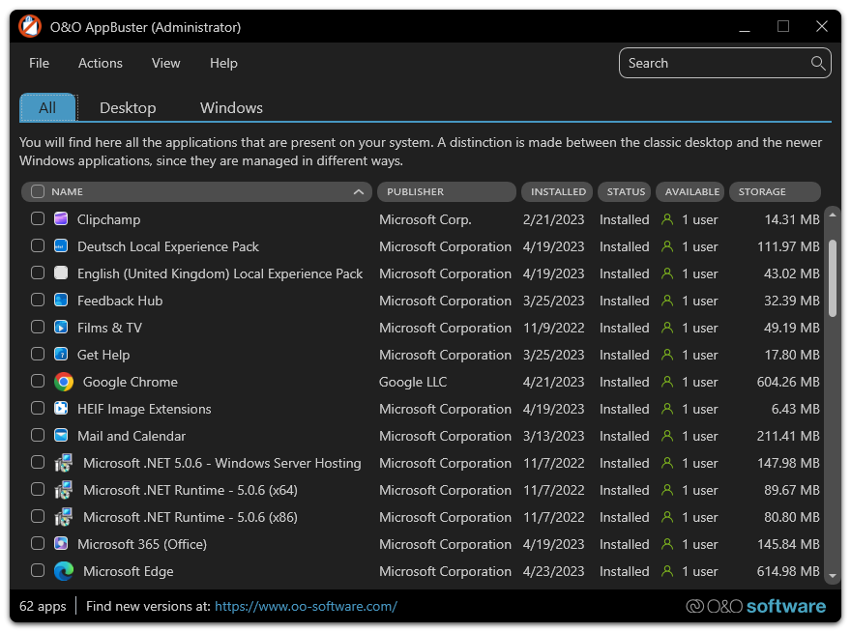Switch to the Desktop tab
Image resolution: width=851 pixels, height=632 pixels.
128,107
